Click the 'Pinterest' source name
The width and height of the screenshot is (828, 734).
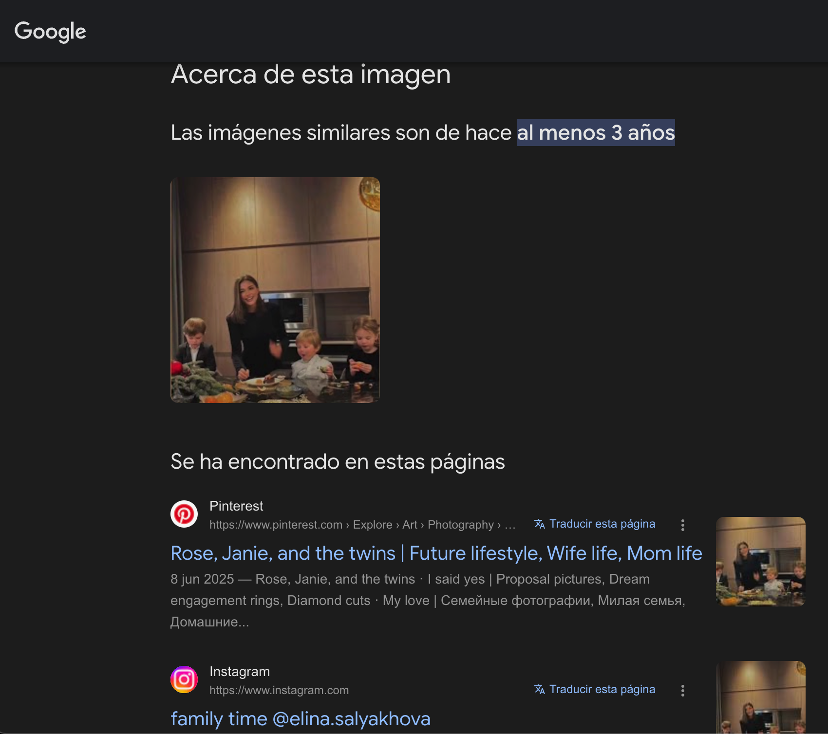pyautogui.click(x=236, y=506)
